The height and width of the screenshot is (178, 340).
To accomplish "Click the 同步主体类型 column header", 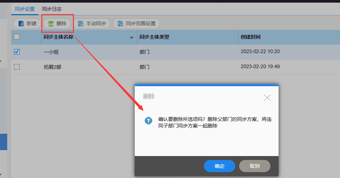I will point(154,37).
